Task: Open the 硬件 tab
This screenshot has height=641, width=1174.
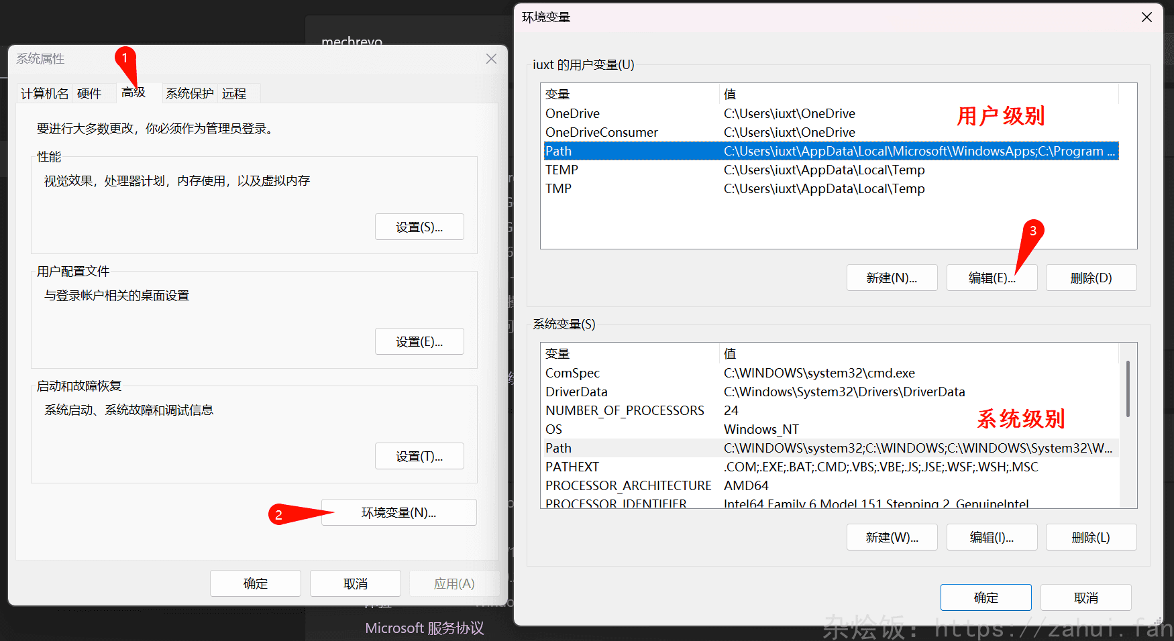Action: [x=89, y=94]
